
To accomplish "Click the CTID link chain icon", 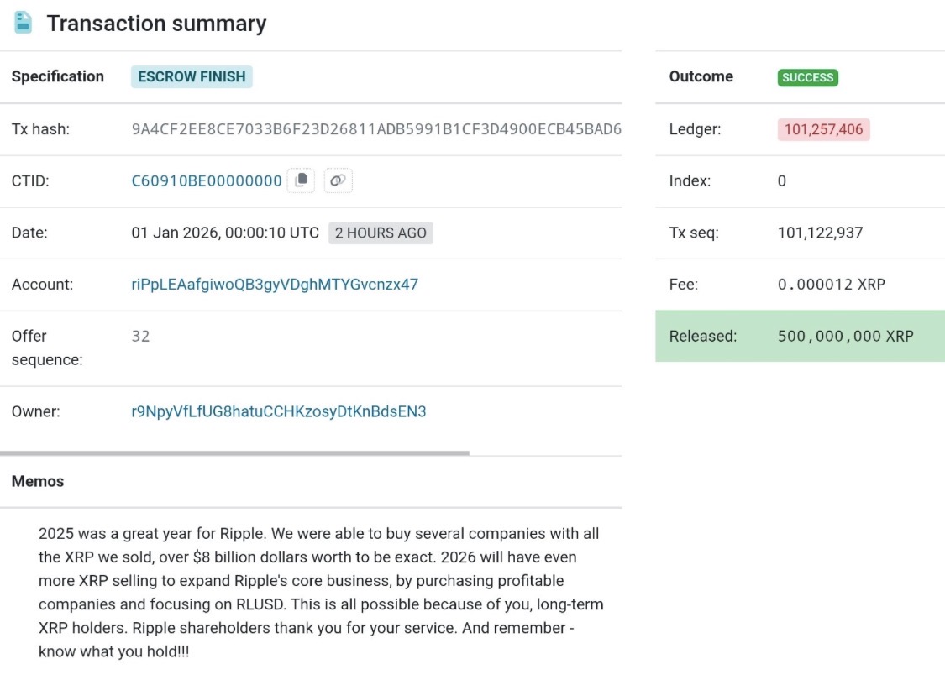I will pyautogui.click(x=339, y=180).
